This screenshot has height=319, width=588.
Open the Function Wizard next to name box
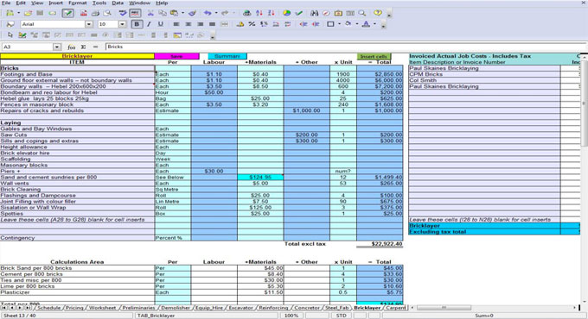(71, 47)
